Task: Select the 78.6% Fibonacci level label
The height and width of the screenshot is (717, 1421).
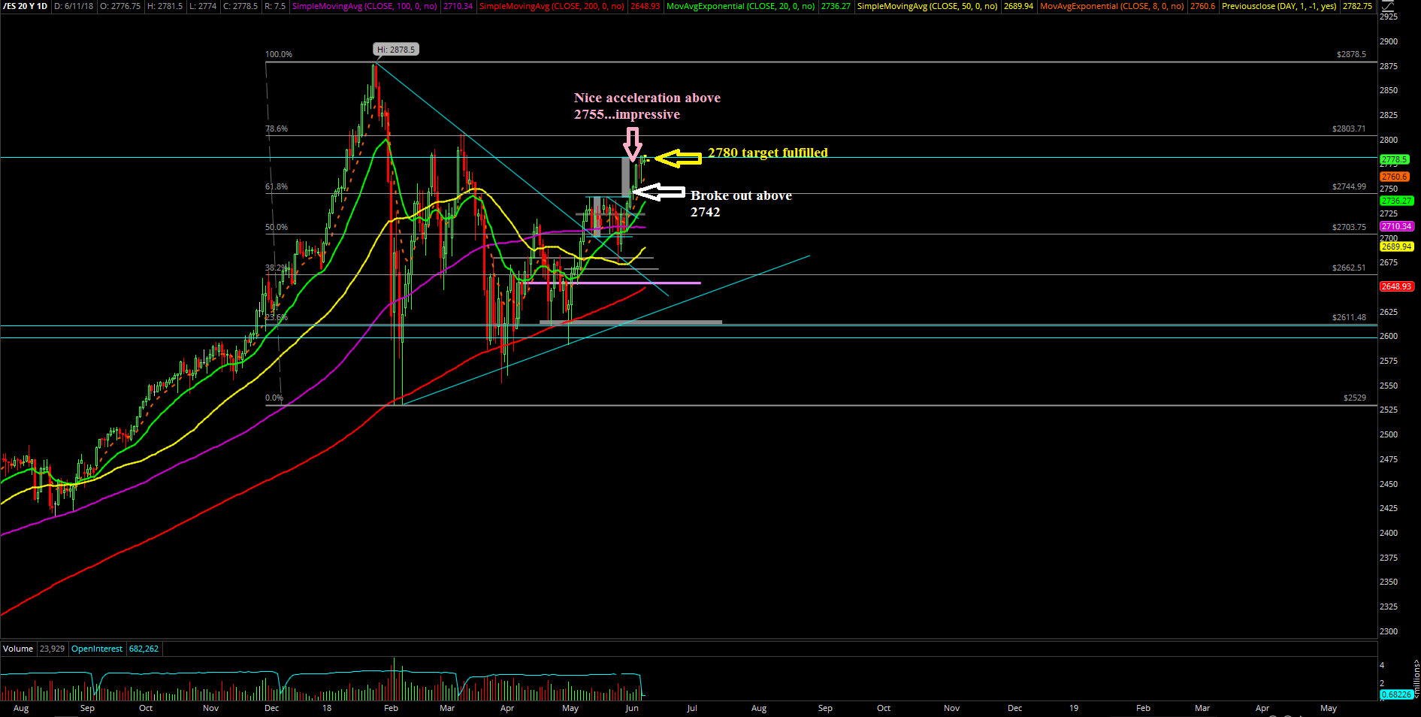Action: tap(277, 129)
